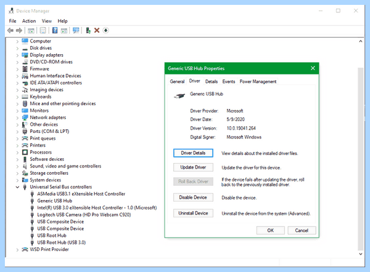Click the Device Manager title bar icon
The image size is (370, 272).
11,10
